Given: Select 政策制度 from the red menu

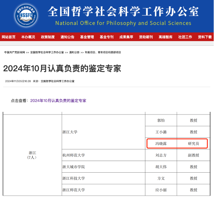Looking at the screenshot, I should click(x=48, y=37).
